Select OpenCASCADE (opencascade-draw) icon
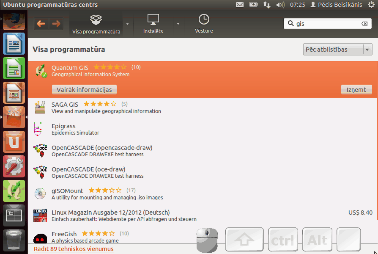The height and width of the screenshot is (254, 378). (40, 151)
